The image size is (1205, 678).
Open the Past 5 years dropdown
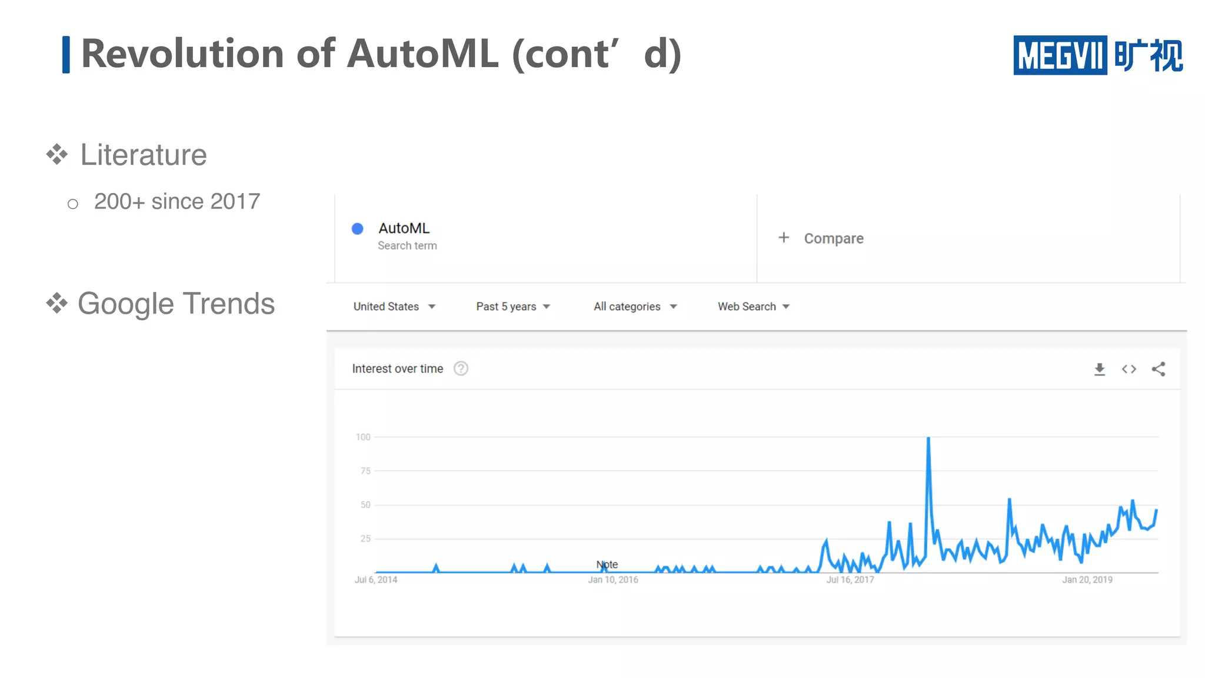coord(512,307)
